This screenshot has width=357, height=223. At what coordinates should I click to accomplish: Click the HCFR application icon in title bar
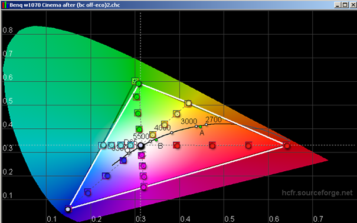(5, 5)
